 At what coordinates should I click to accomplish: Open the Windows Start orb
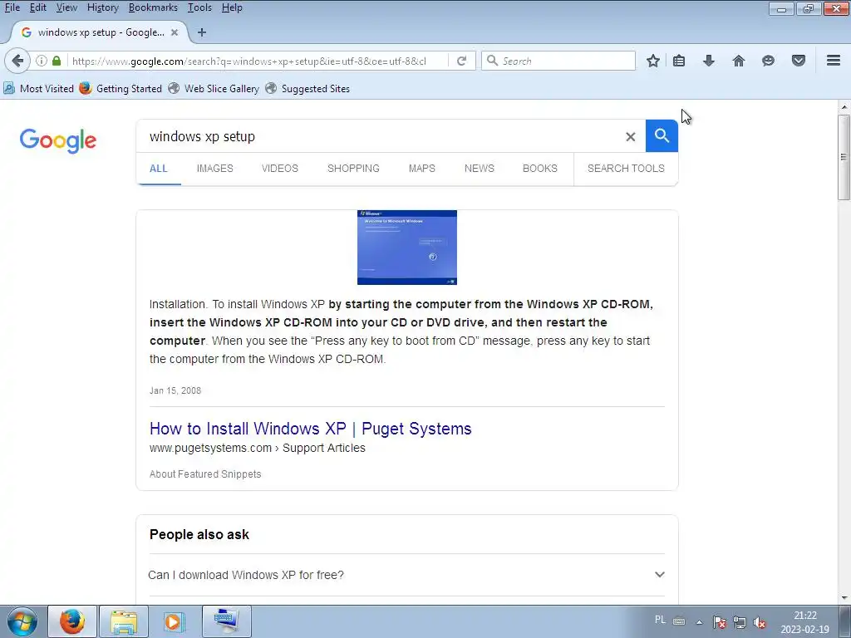pos(22,621)
